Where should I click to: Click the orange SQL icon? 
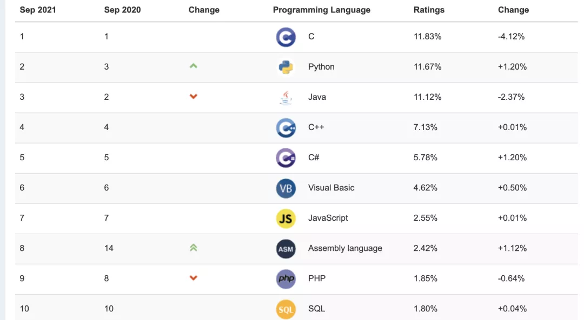click(286, 309)
